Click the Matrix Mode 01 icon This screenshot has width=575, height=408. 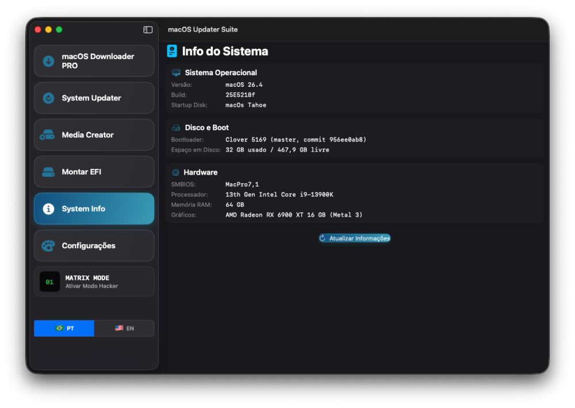coord(49,282)
